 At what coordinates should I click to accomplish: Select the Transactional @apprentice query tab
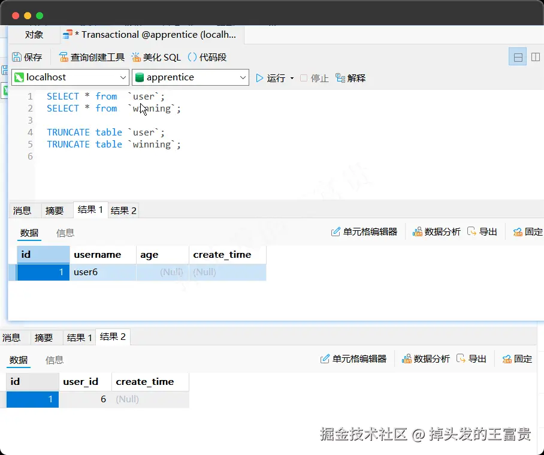[152, 35]
